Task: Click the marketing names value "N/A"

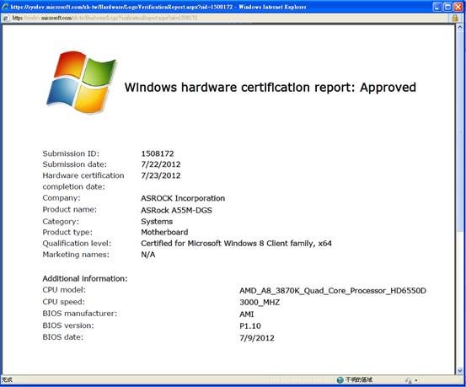Action: point(148,255)
